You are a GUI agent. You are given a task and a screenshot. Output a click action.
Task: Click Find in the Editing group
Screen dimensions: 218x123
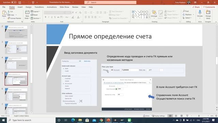[186, 11]
